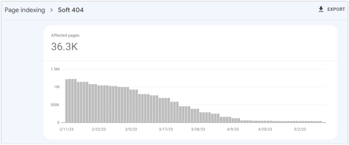Screen dimensions: 349x145
Task: Select the first chart bar at 2/11/23
Action: [x=66, y=101]
